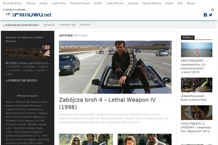Open Muzyka filmowa menu item
218x145 pixels.
coord(152,3)
